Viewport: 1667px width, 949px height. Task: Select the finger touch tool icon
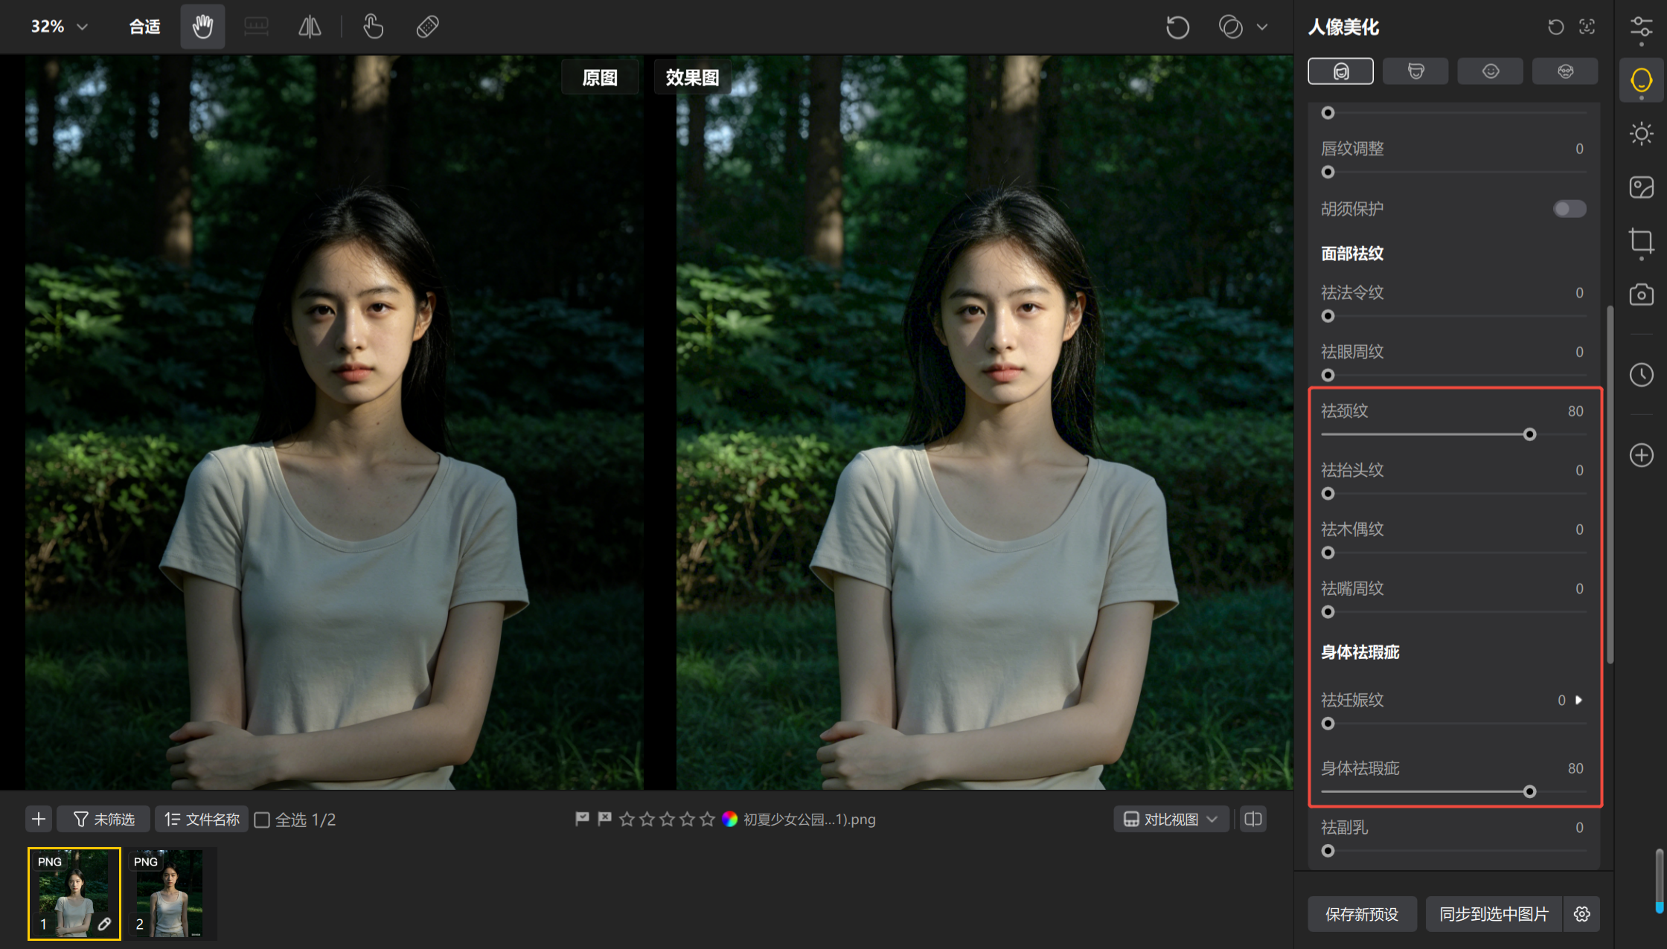pyautogui.click(x=373, y=27)
